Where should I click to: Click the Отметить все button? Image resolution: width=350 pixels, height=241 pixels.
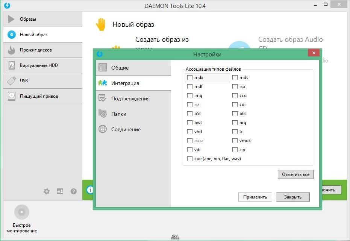point(295,174)
